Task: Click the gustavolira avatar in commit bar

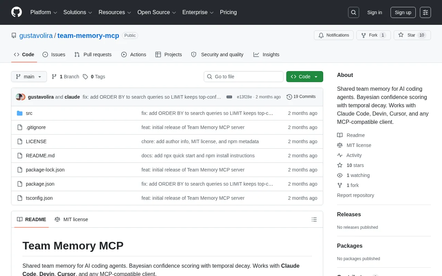Action: (19, 97)
